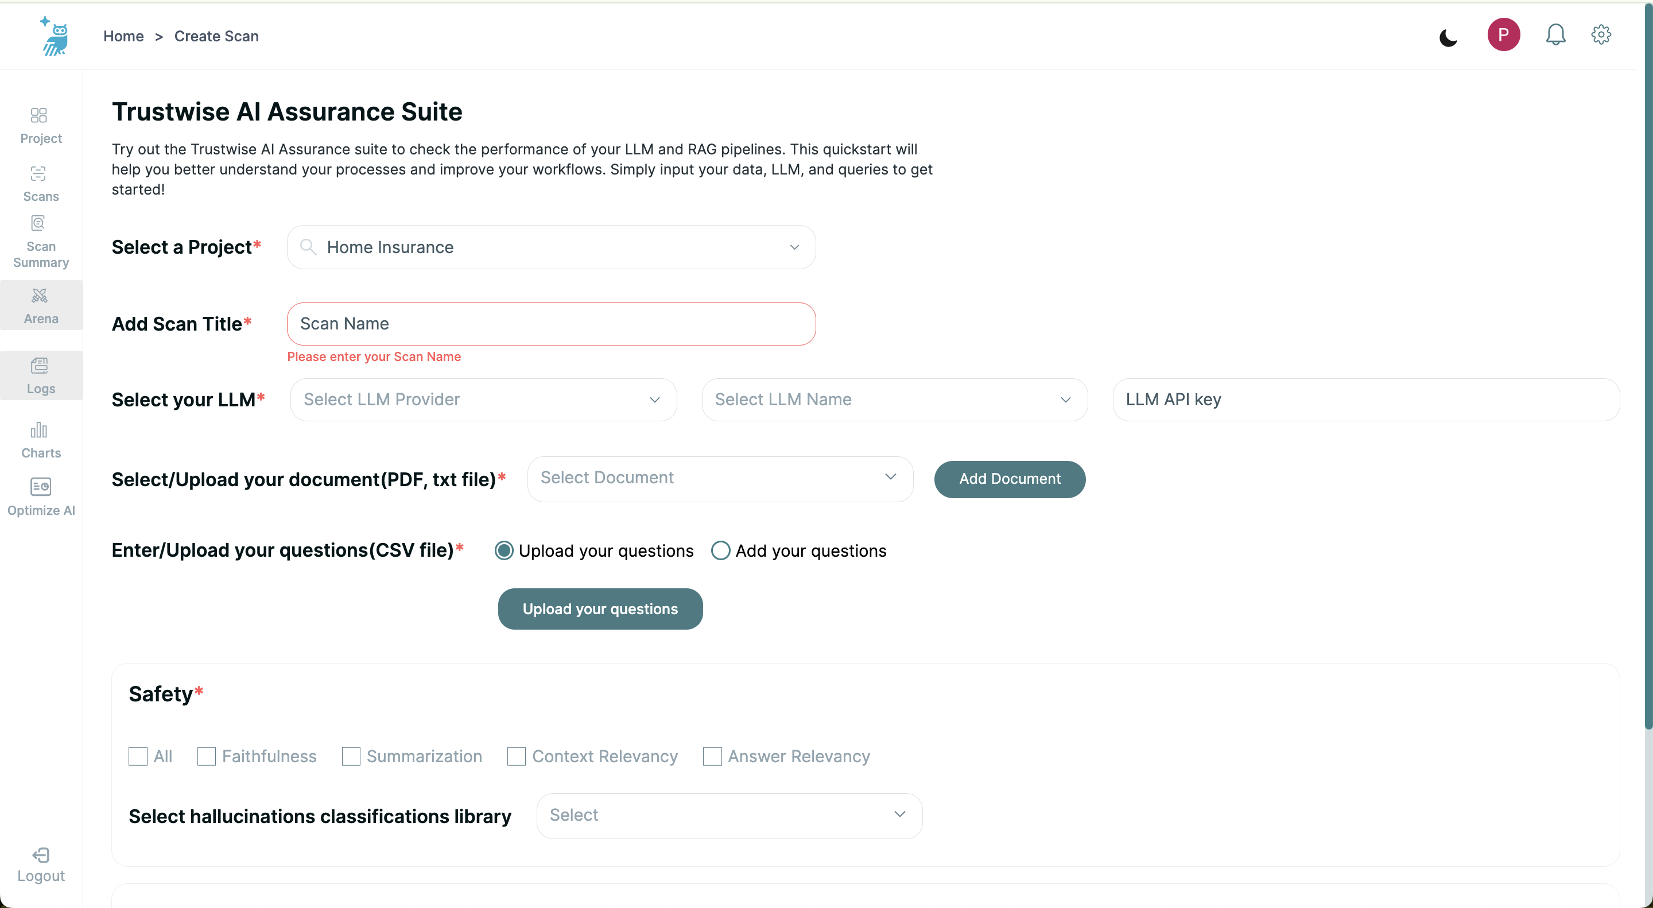This screenshot has height=908, width=1653.
Task: Click the Home breadcrumb link
Action: pos(123,36)
